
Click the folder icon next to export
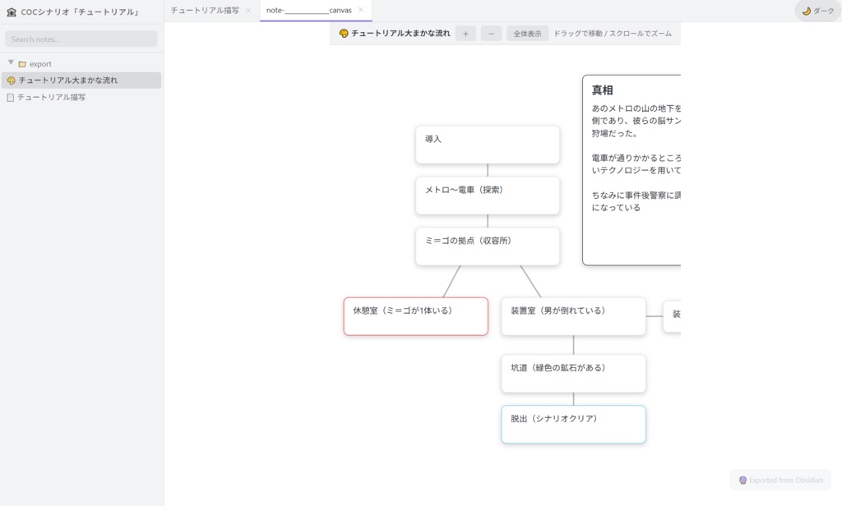[23, 64]
